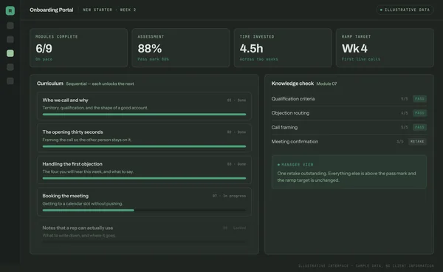The width and height of the screenshot is (443, 272).
Task: Open 'Handling the first objection' module
Action: 144,170
